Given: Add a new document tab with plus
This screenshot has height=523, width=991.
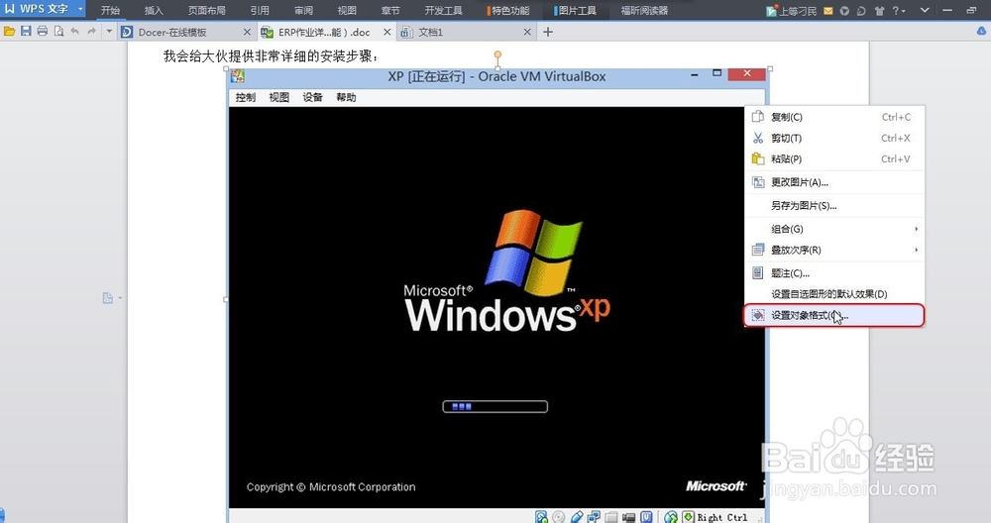Looking at the screenshot, I should (548, 32).
